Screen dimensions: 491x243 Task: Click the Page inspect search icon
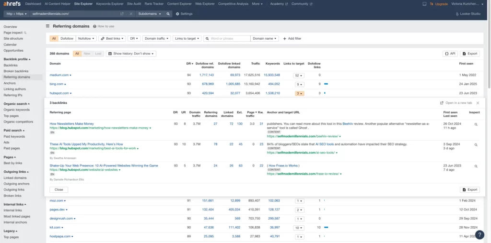point(25,33)
